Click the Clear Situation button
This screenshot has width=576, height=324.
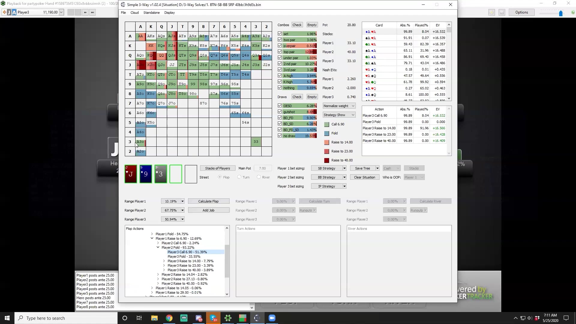(364, 177)
